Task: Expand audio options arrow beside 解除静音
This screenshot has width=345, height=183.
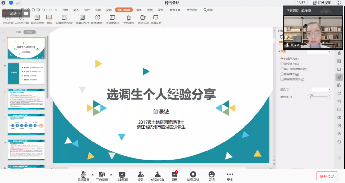Action: click(93, 174)
